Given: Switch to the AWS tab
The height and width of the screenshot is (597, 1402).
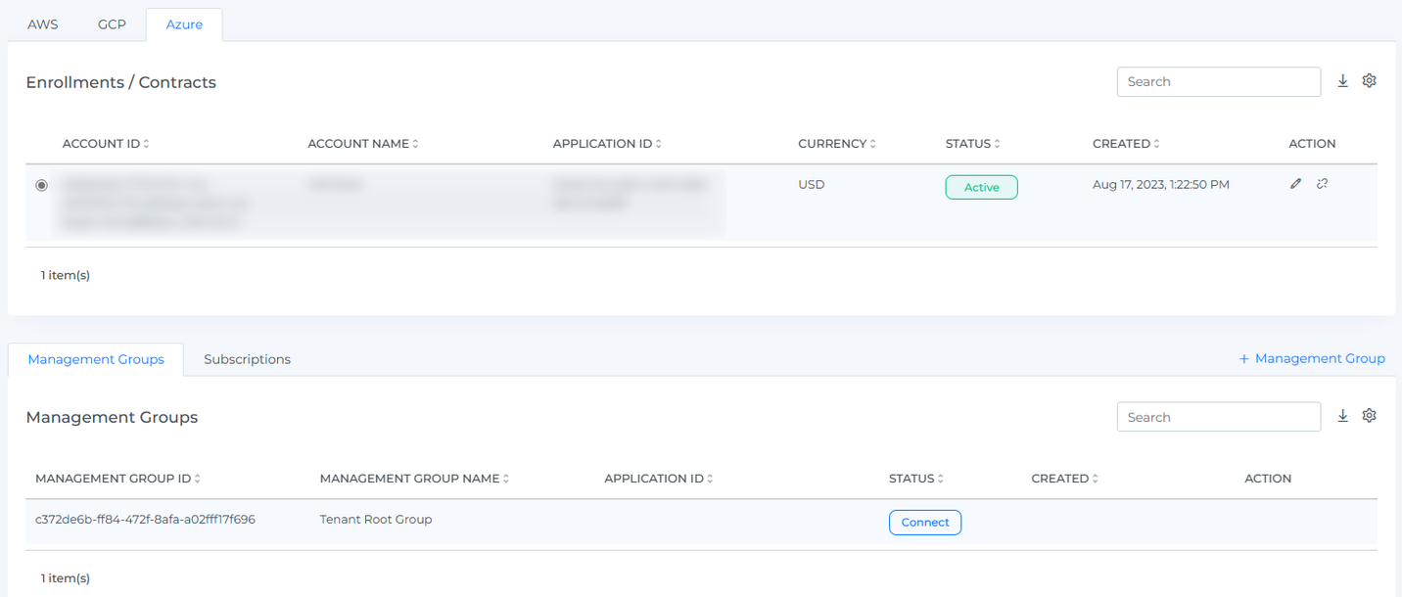Looking at the screenshot, I should pyautogui.click(x=43, y=24).
